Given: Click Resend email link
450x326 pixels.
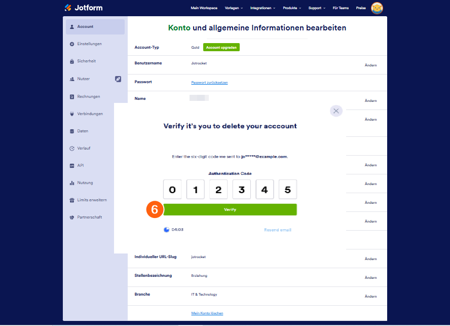Looking at the screenshot, I should click(278, 230).
